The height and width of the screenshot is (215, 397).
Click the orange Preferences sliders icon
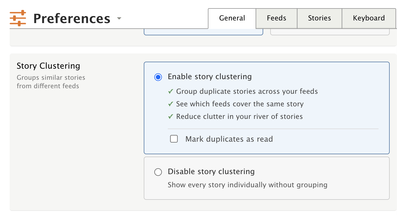(18, 18)
